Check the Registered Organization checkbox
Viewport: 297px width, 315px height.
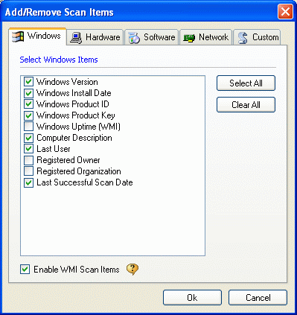click(x=28, y=171)
